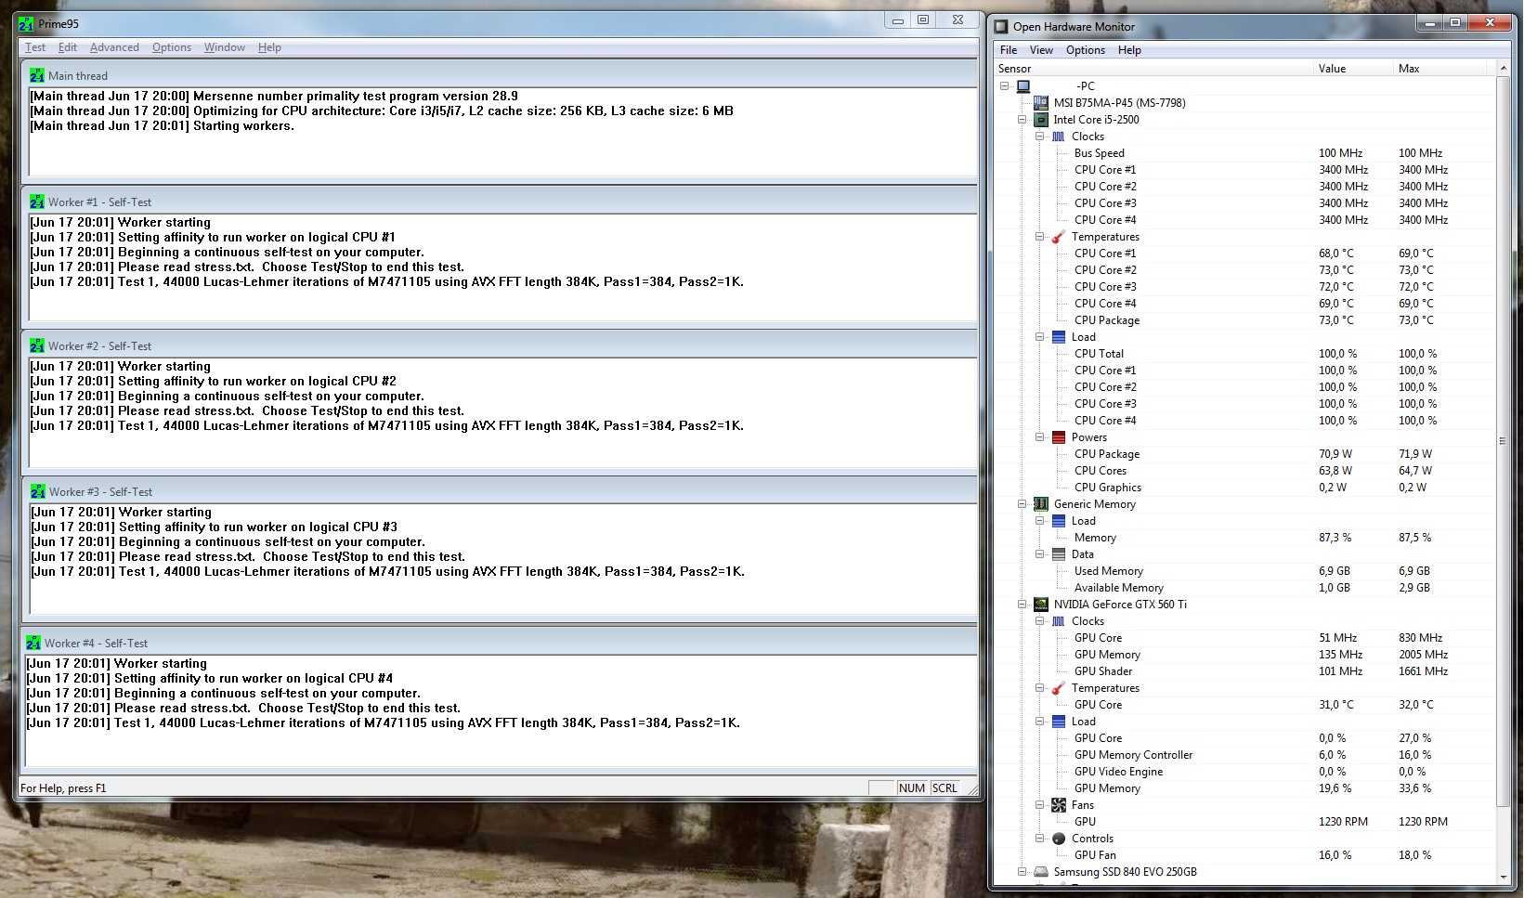Select the GPU Fan control row
This screenshot has height=898, width=1524.
pos(1244,855)
